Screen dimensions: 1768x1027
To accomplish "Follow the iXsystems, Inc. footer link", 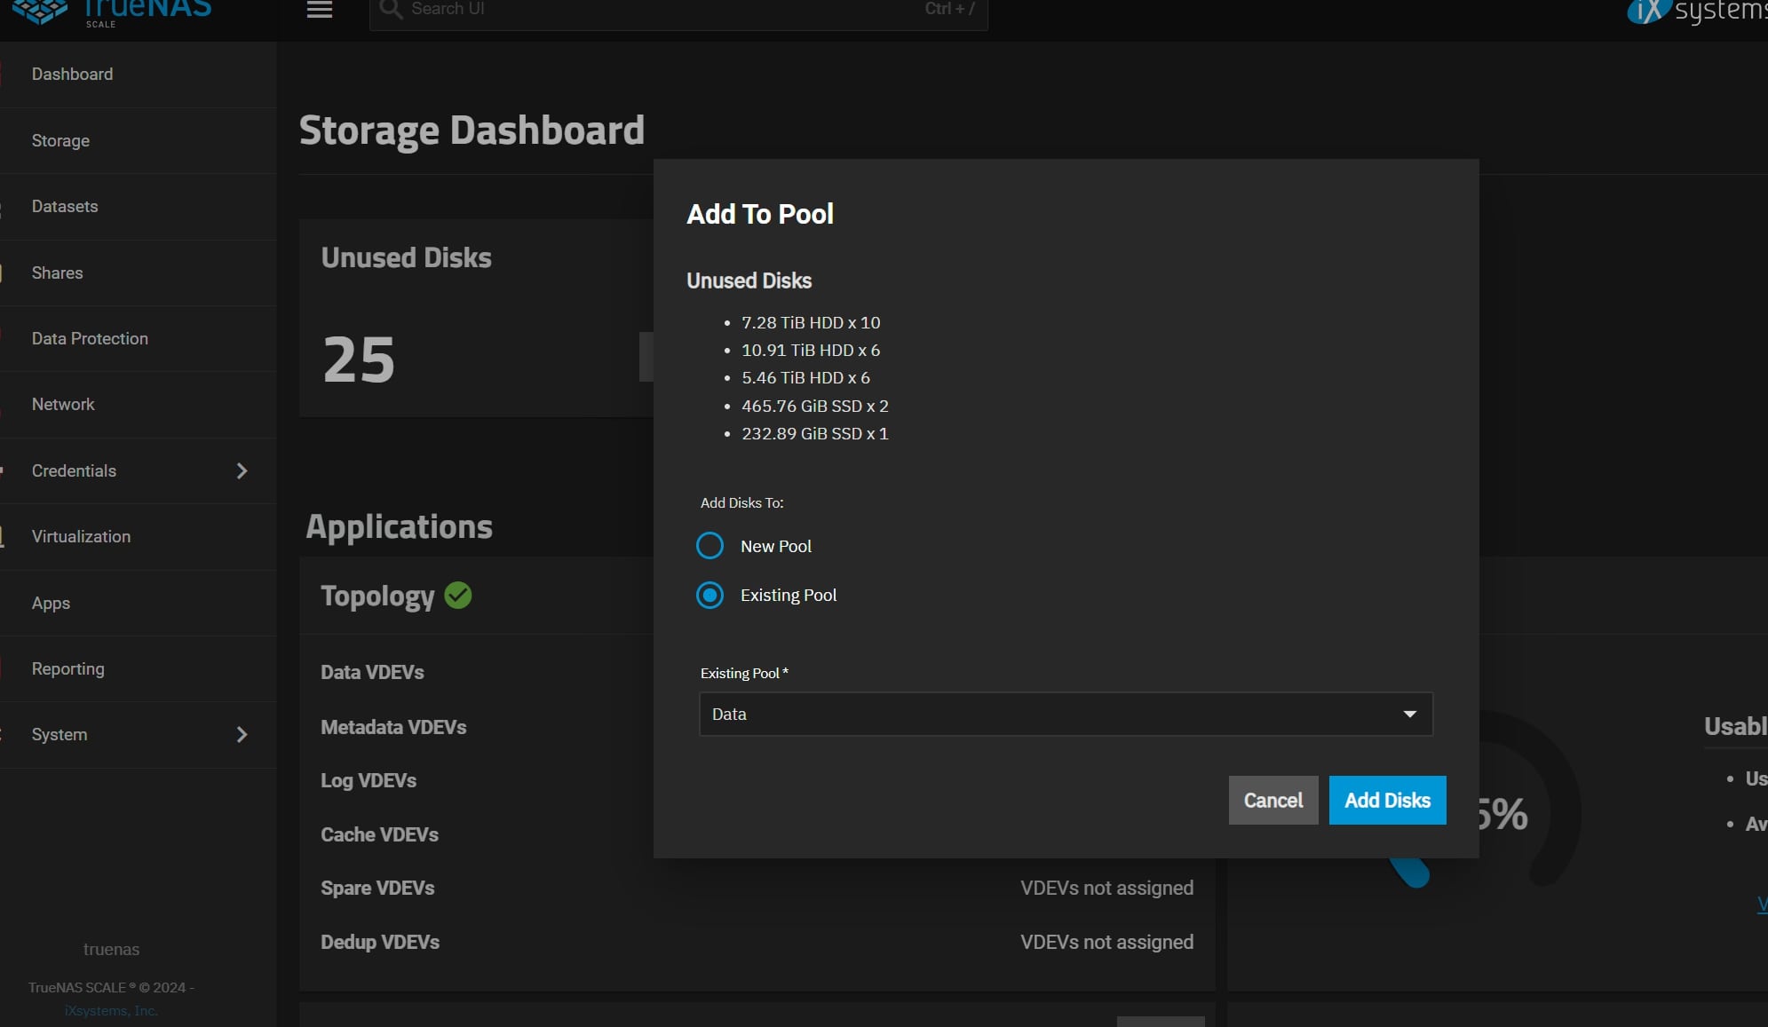I will pos(111,1010).
